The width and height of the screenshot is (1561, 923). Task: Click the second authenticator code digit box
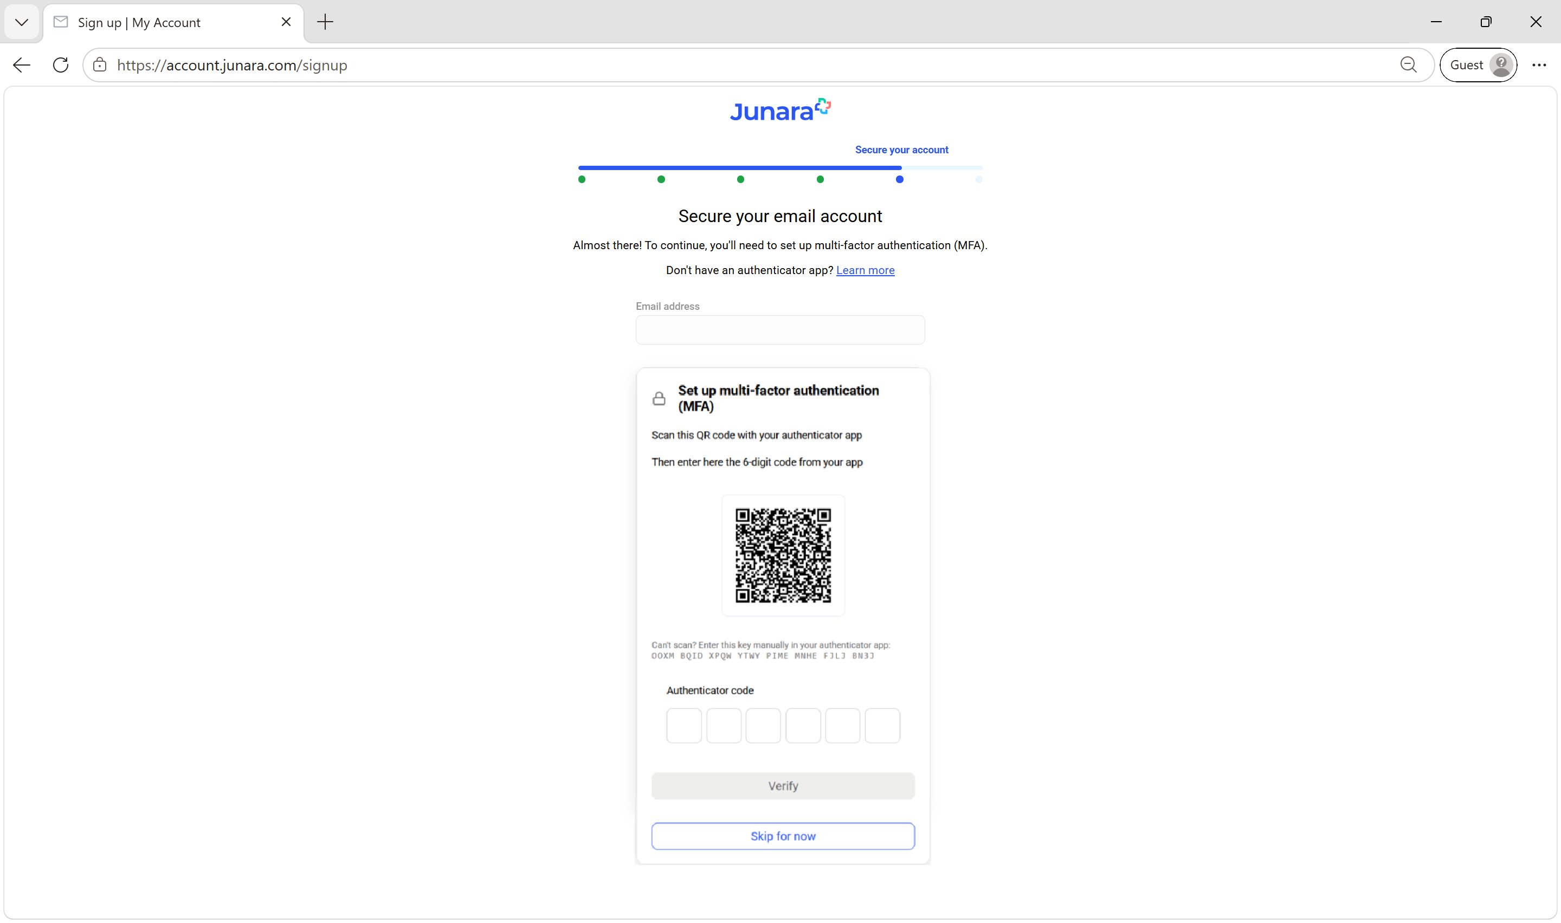724,725
